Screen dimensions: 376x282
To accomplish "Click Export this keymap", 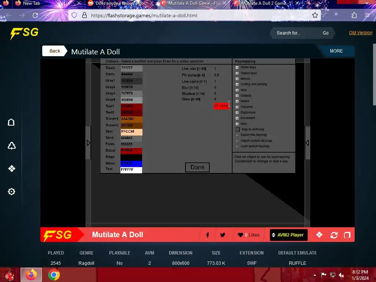I will point(254,135).
